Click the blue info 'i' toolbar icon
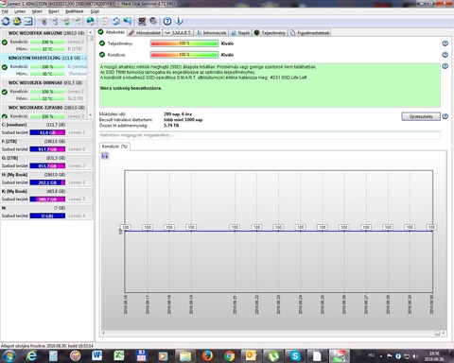Image resolution: width=454 pixels, height=363 pixels. pos(179,22)
